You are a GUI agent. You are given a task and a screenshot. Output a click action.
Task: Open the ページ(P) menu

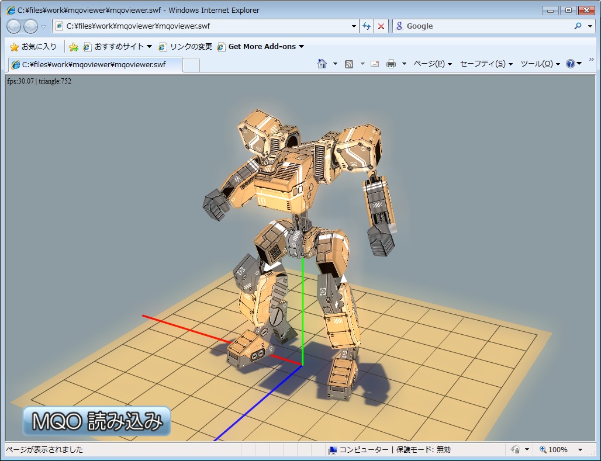click(x=432, y=64)
